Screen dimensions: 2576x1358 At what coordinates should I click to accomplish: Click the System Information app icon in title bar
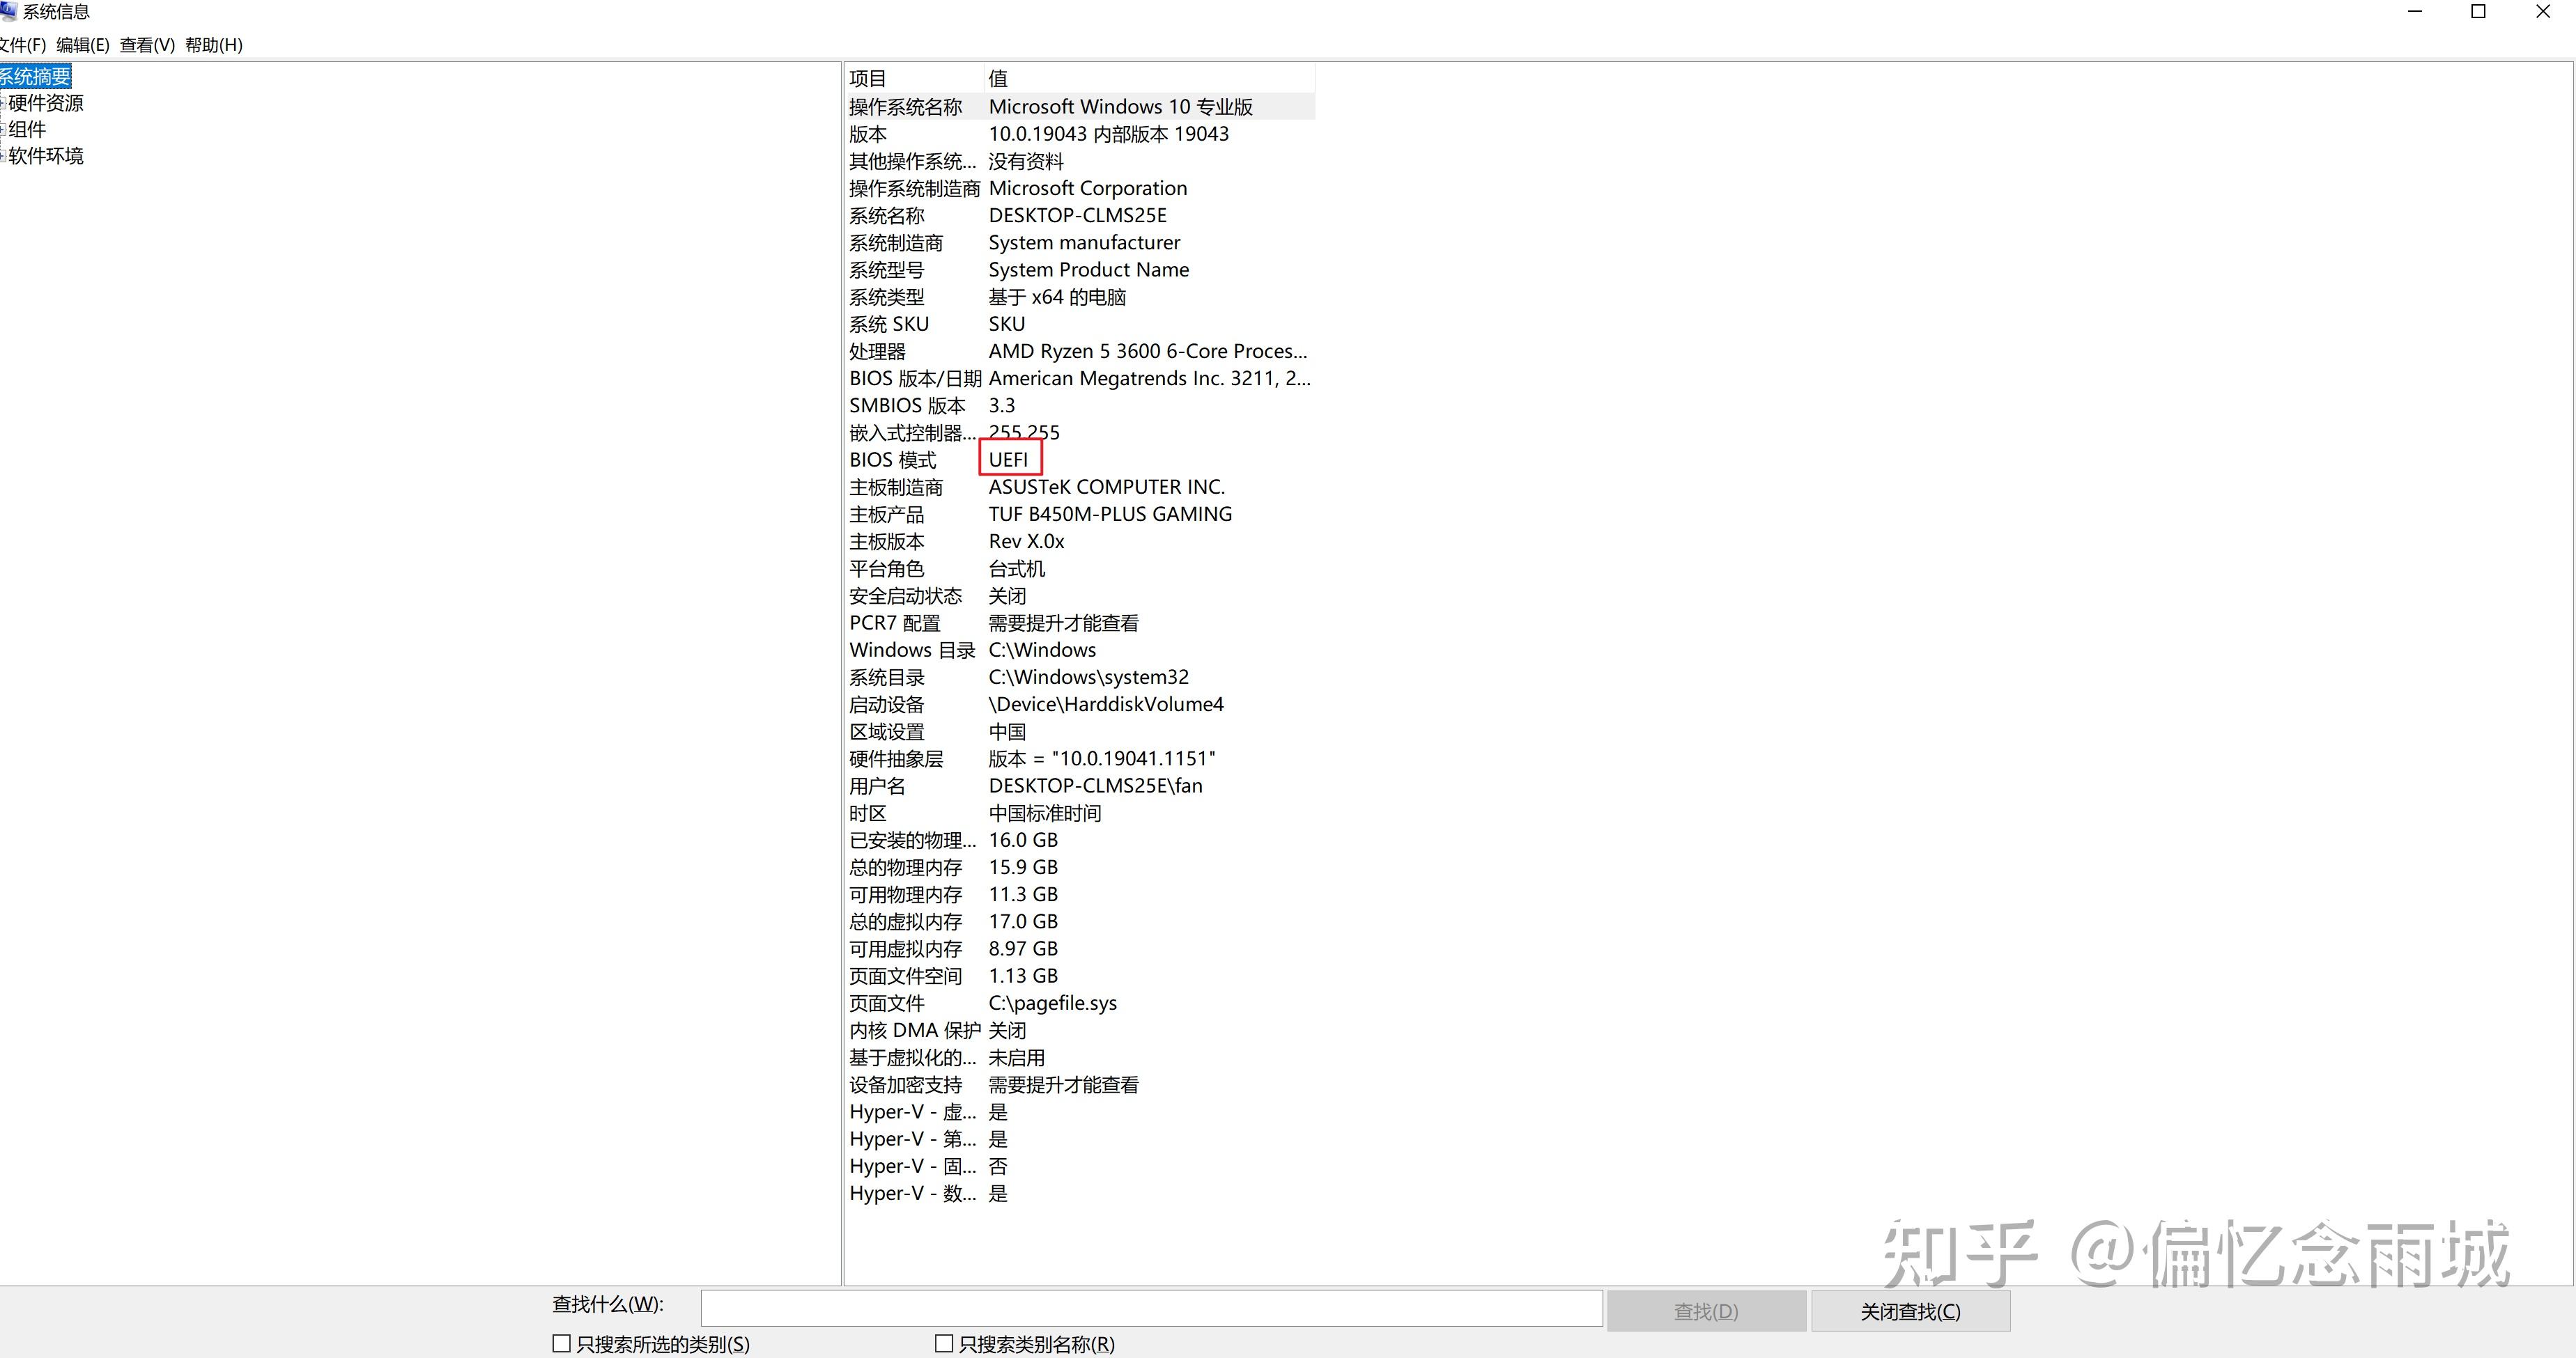(x=8, y=11)
